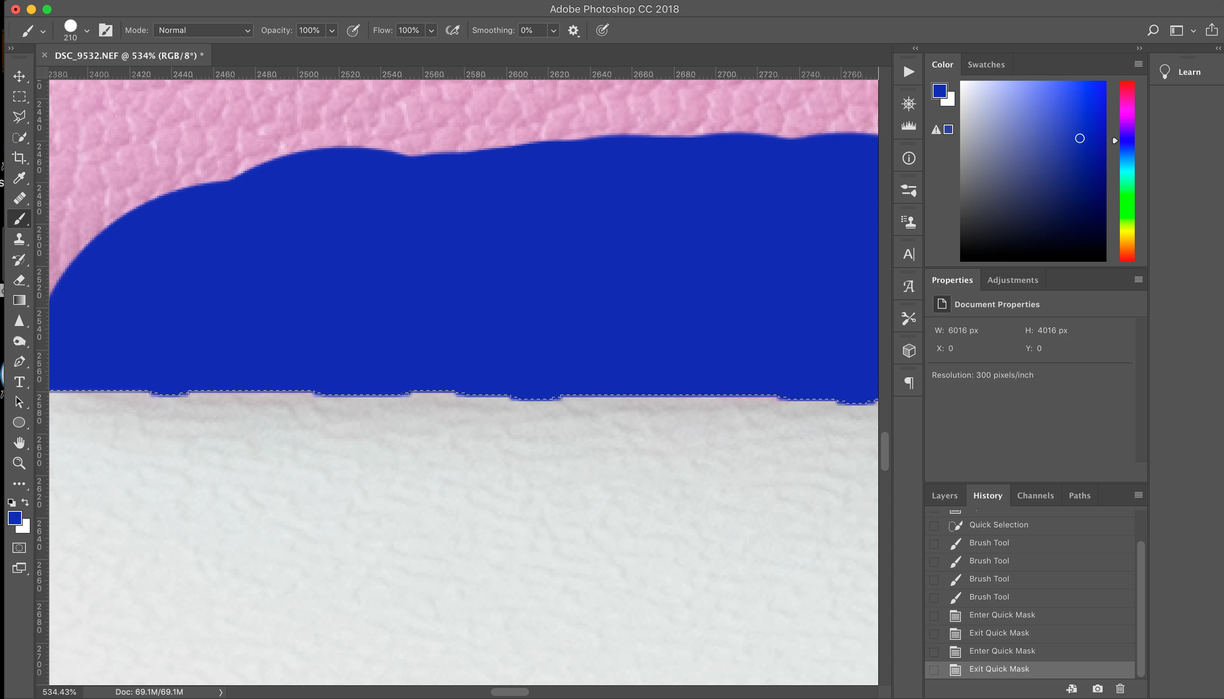Click the Smoothing percentage field
The width and height of the screenshot is (1224, 699).
(533, 30)
